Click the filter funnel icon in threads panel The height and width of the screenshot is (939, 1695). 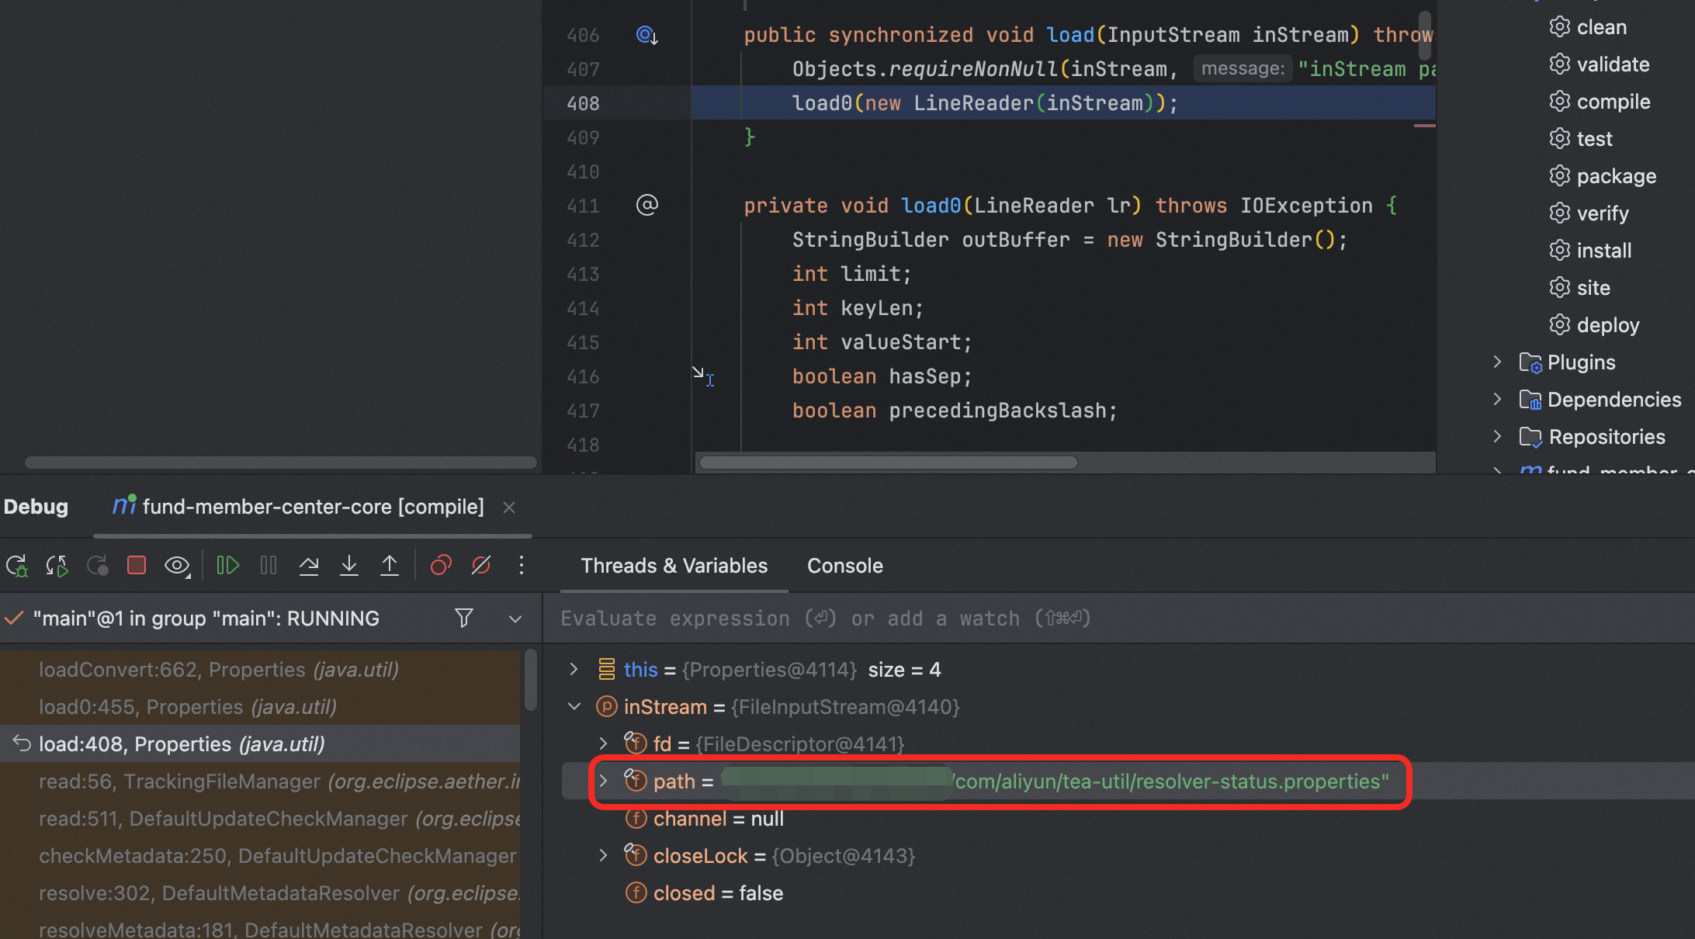click(463, 618)
